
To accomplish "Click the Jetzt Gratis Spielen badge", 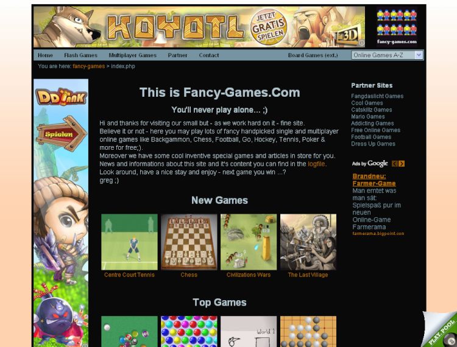I will tap(268, 27).
